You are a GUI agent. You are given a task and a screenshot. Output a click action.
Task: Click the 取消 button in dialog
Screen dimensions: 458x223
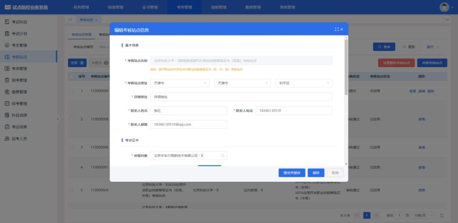335,173
